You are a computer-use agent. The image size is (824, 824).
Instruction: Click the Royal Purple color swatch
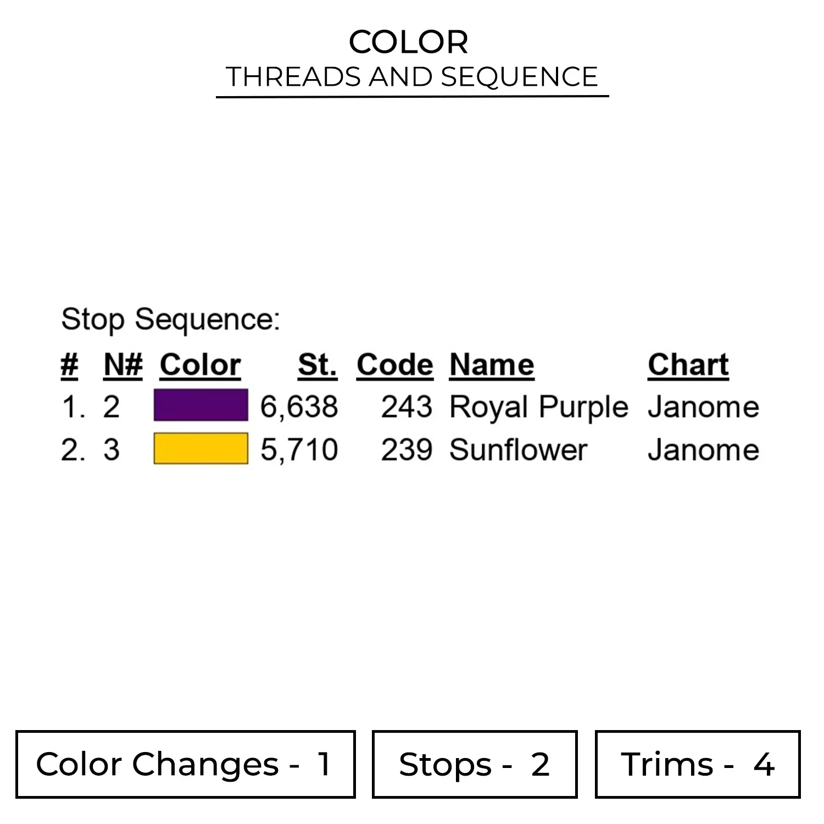[201, 405]
